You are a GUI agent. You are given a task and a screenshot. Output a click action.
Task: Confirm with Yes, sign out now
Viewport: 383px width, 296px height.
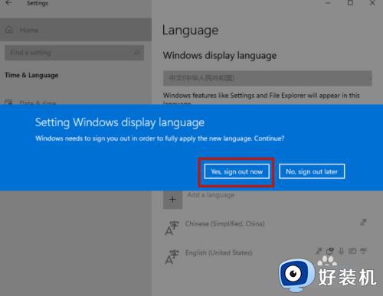[x=237, y=171]
